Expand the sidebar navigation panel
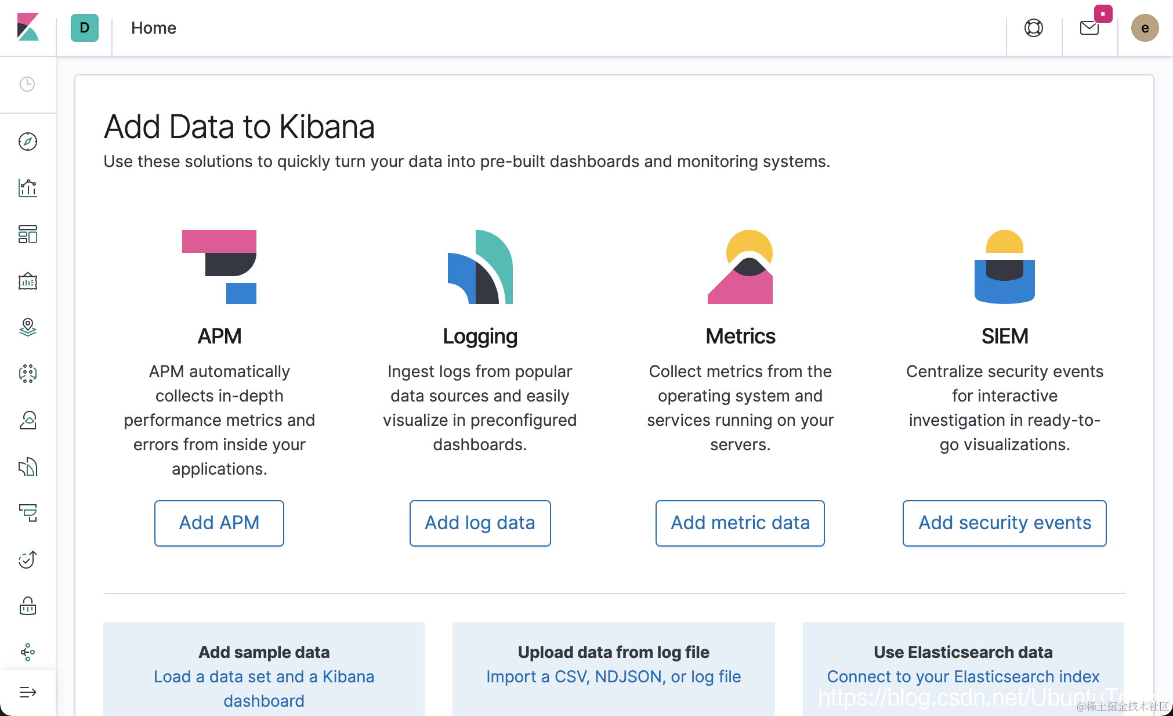 (28, 692)
